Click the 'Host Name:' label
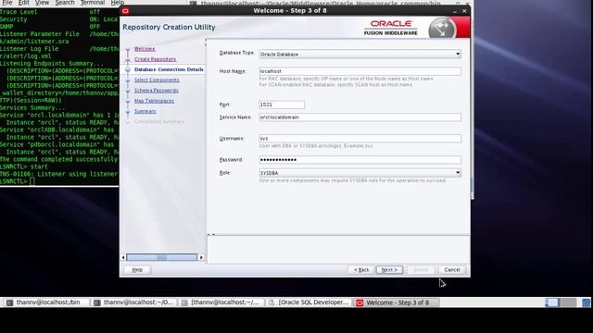This screenshot has height=333, width=593. click(233, 71)
